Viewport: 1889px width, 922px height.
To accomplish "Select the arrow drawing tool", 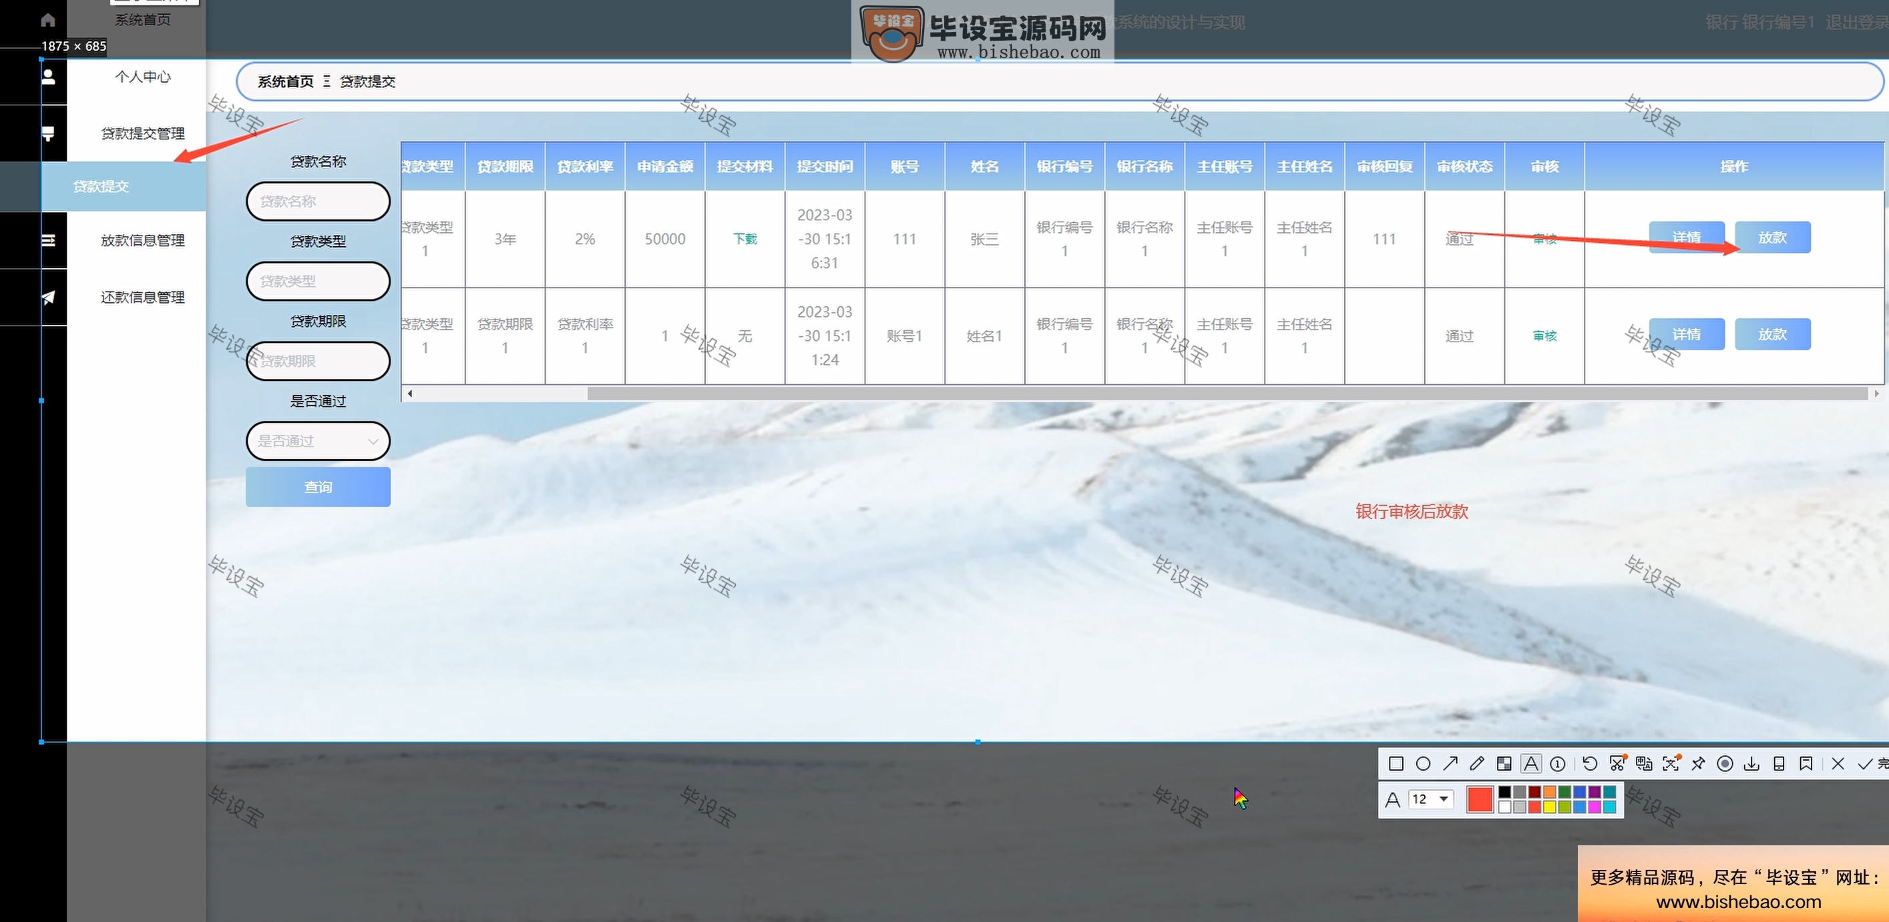I will 1450,764.
